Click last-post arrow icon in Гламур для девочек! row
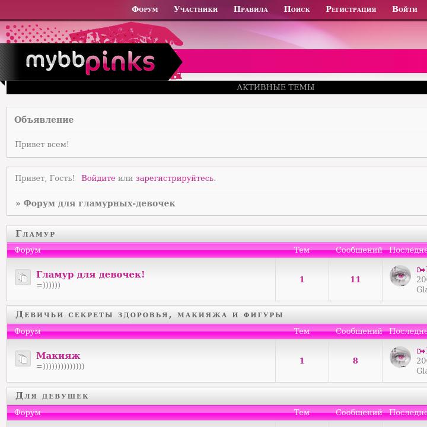Image resolution: width=427 pixels, height=427 pixels. click(x=420, y=270)
